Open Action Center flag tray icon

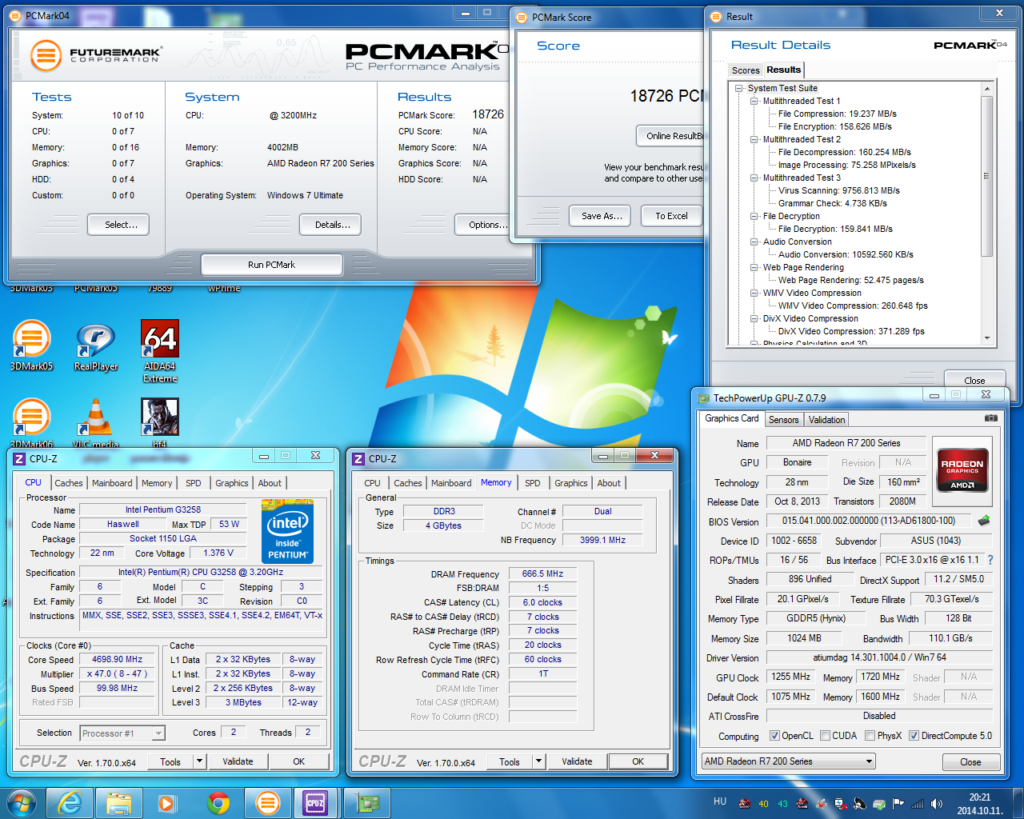coord(898,804)
